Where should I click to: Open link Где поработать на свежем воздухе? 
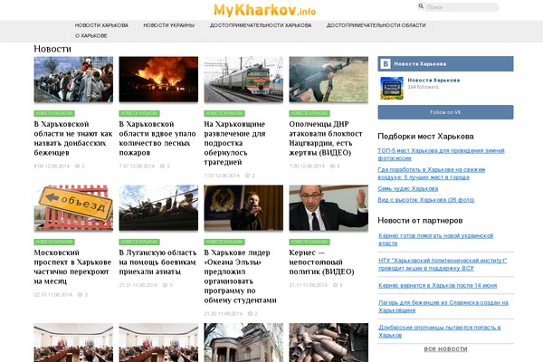click(431, 173)
